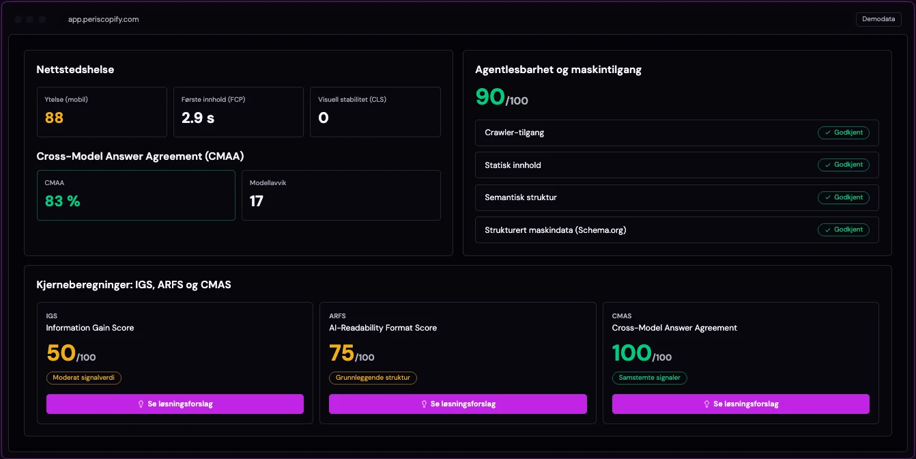Screen dimensions: 916x459
Task: Open Se løsningsforslag under AI-Readability Format Score
Action: click(x=458, y=404)
